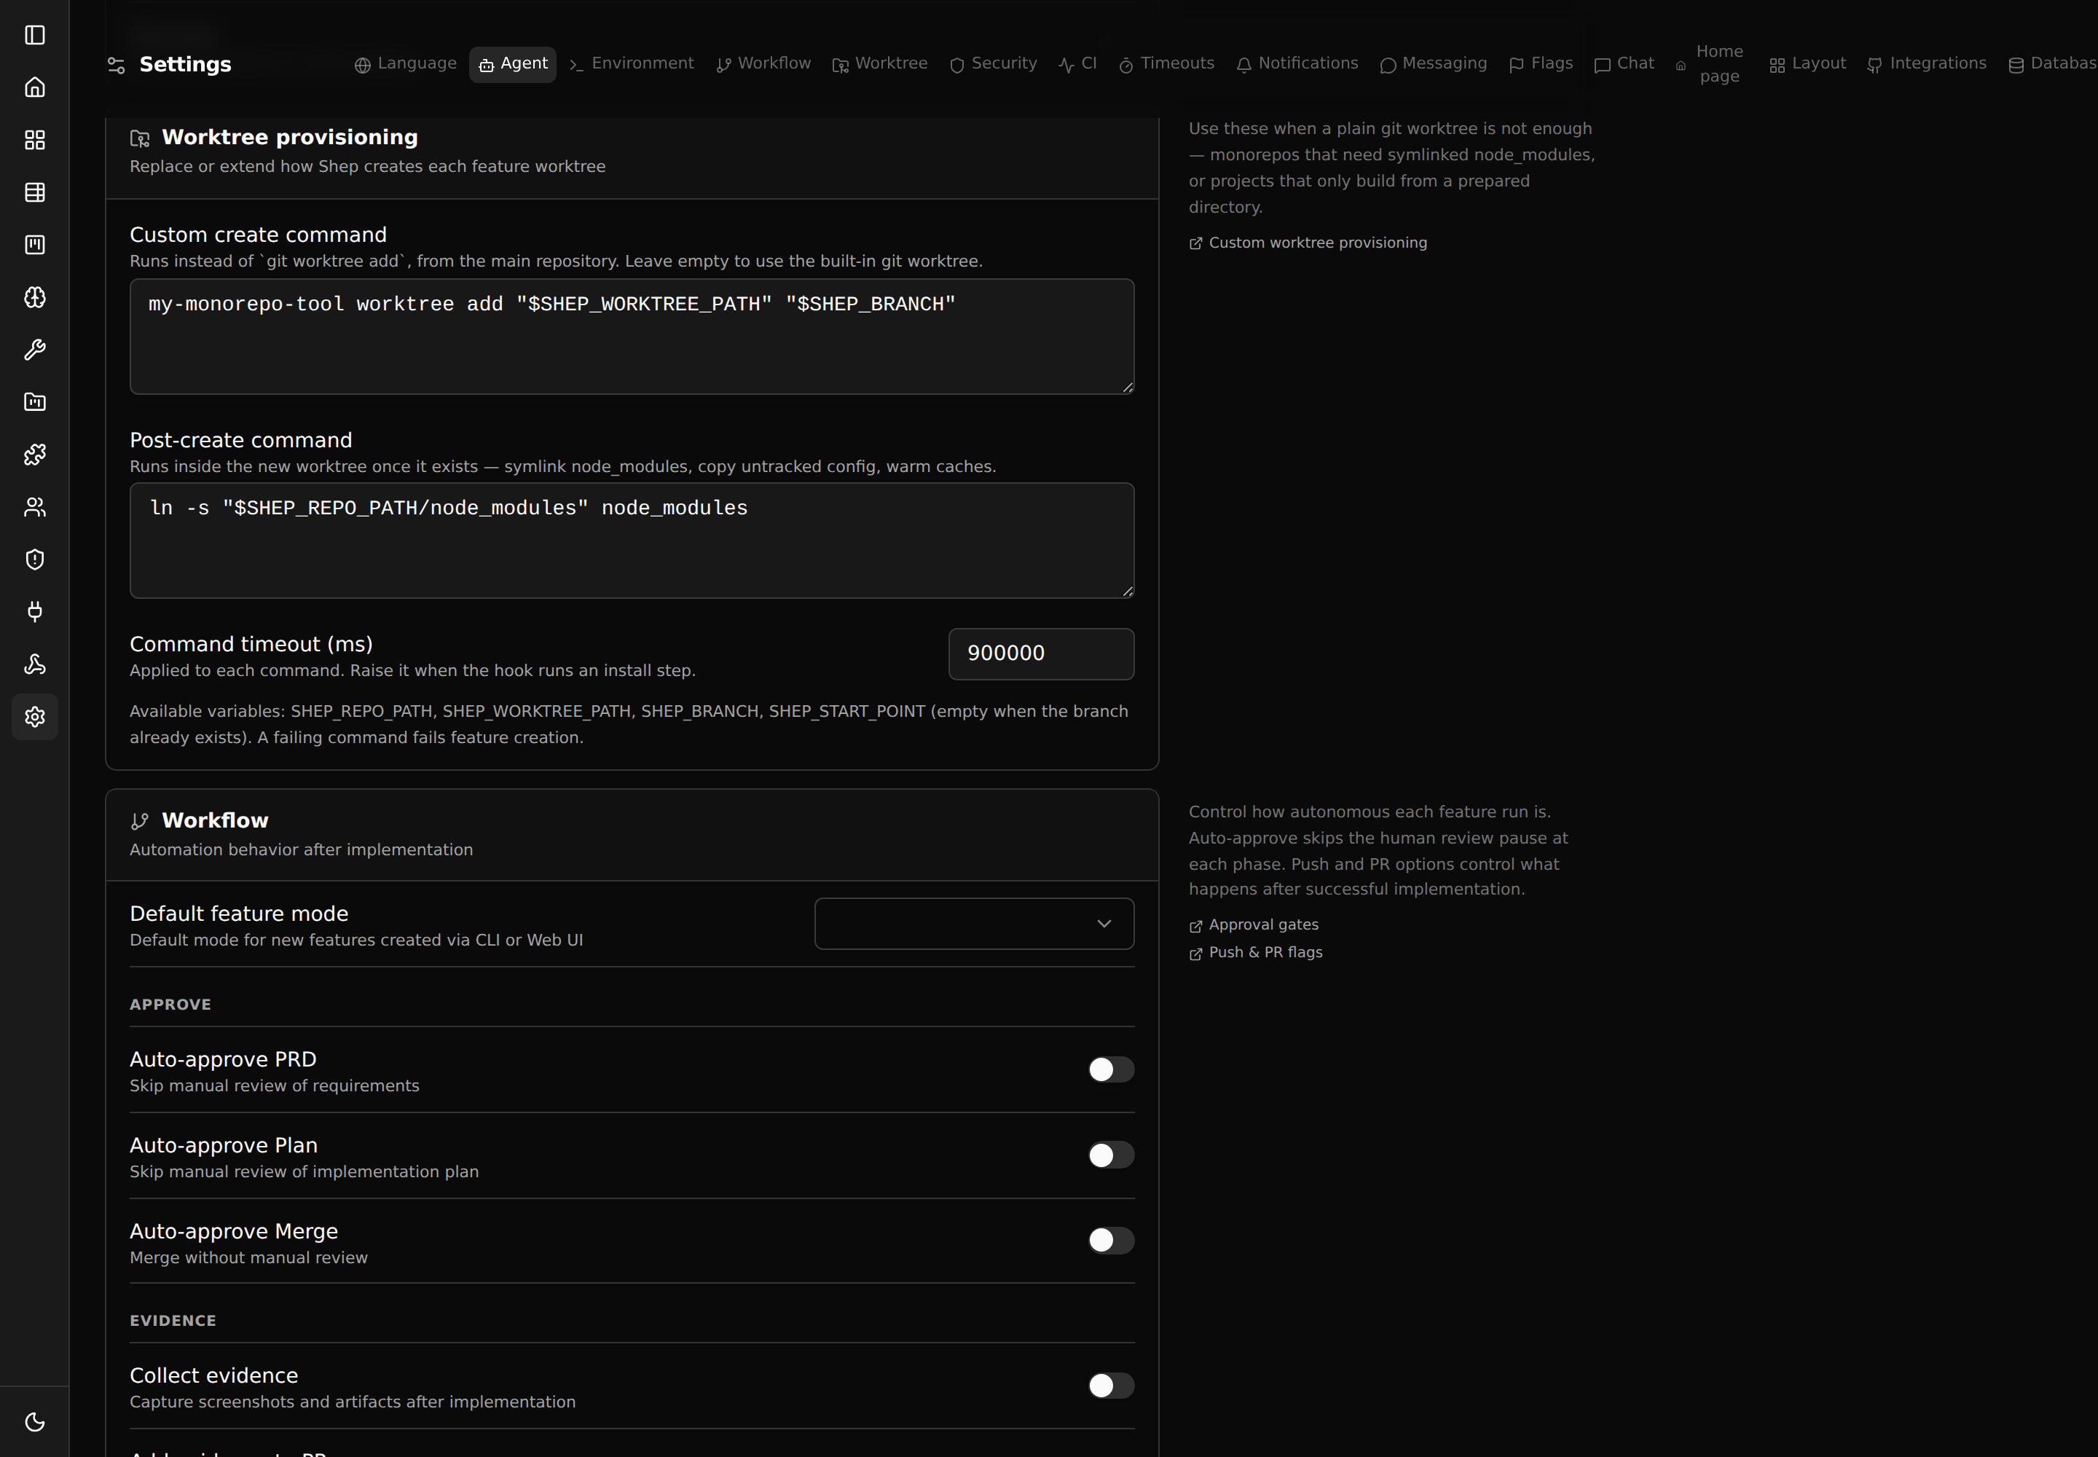2098x1457 pixels.
Task: Click the 'Default feature mode' label
Action: click(239, 914)
